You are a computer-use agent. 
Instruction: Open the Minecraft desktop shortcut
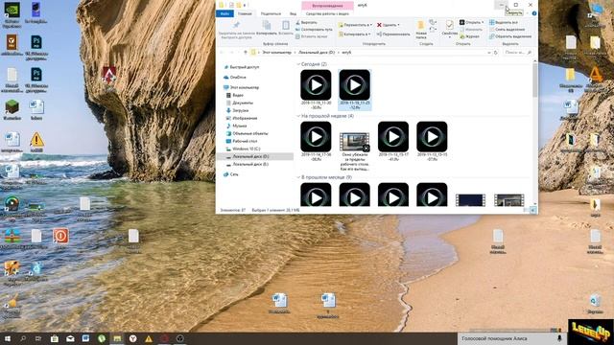pos(12,109)
